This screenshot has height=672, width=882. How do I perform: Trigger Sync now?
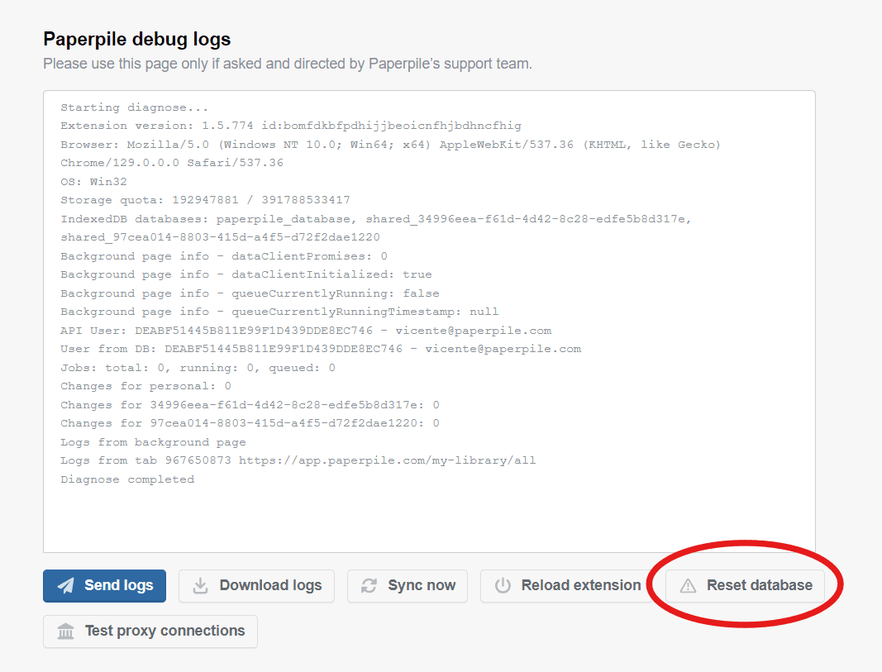tap(408, 586)
